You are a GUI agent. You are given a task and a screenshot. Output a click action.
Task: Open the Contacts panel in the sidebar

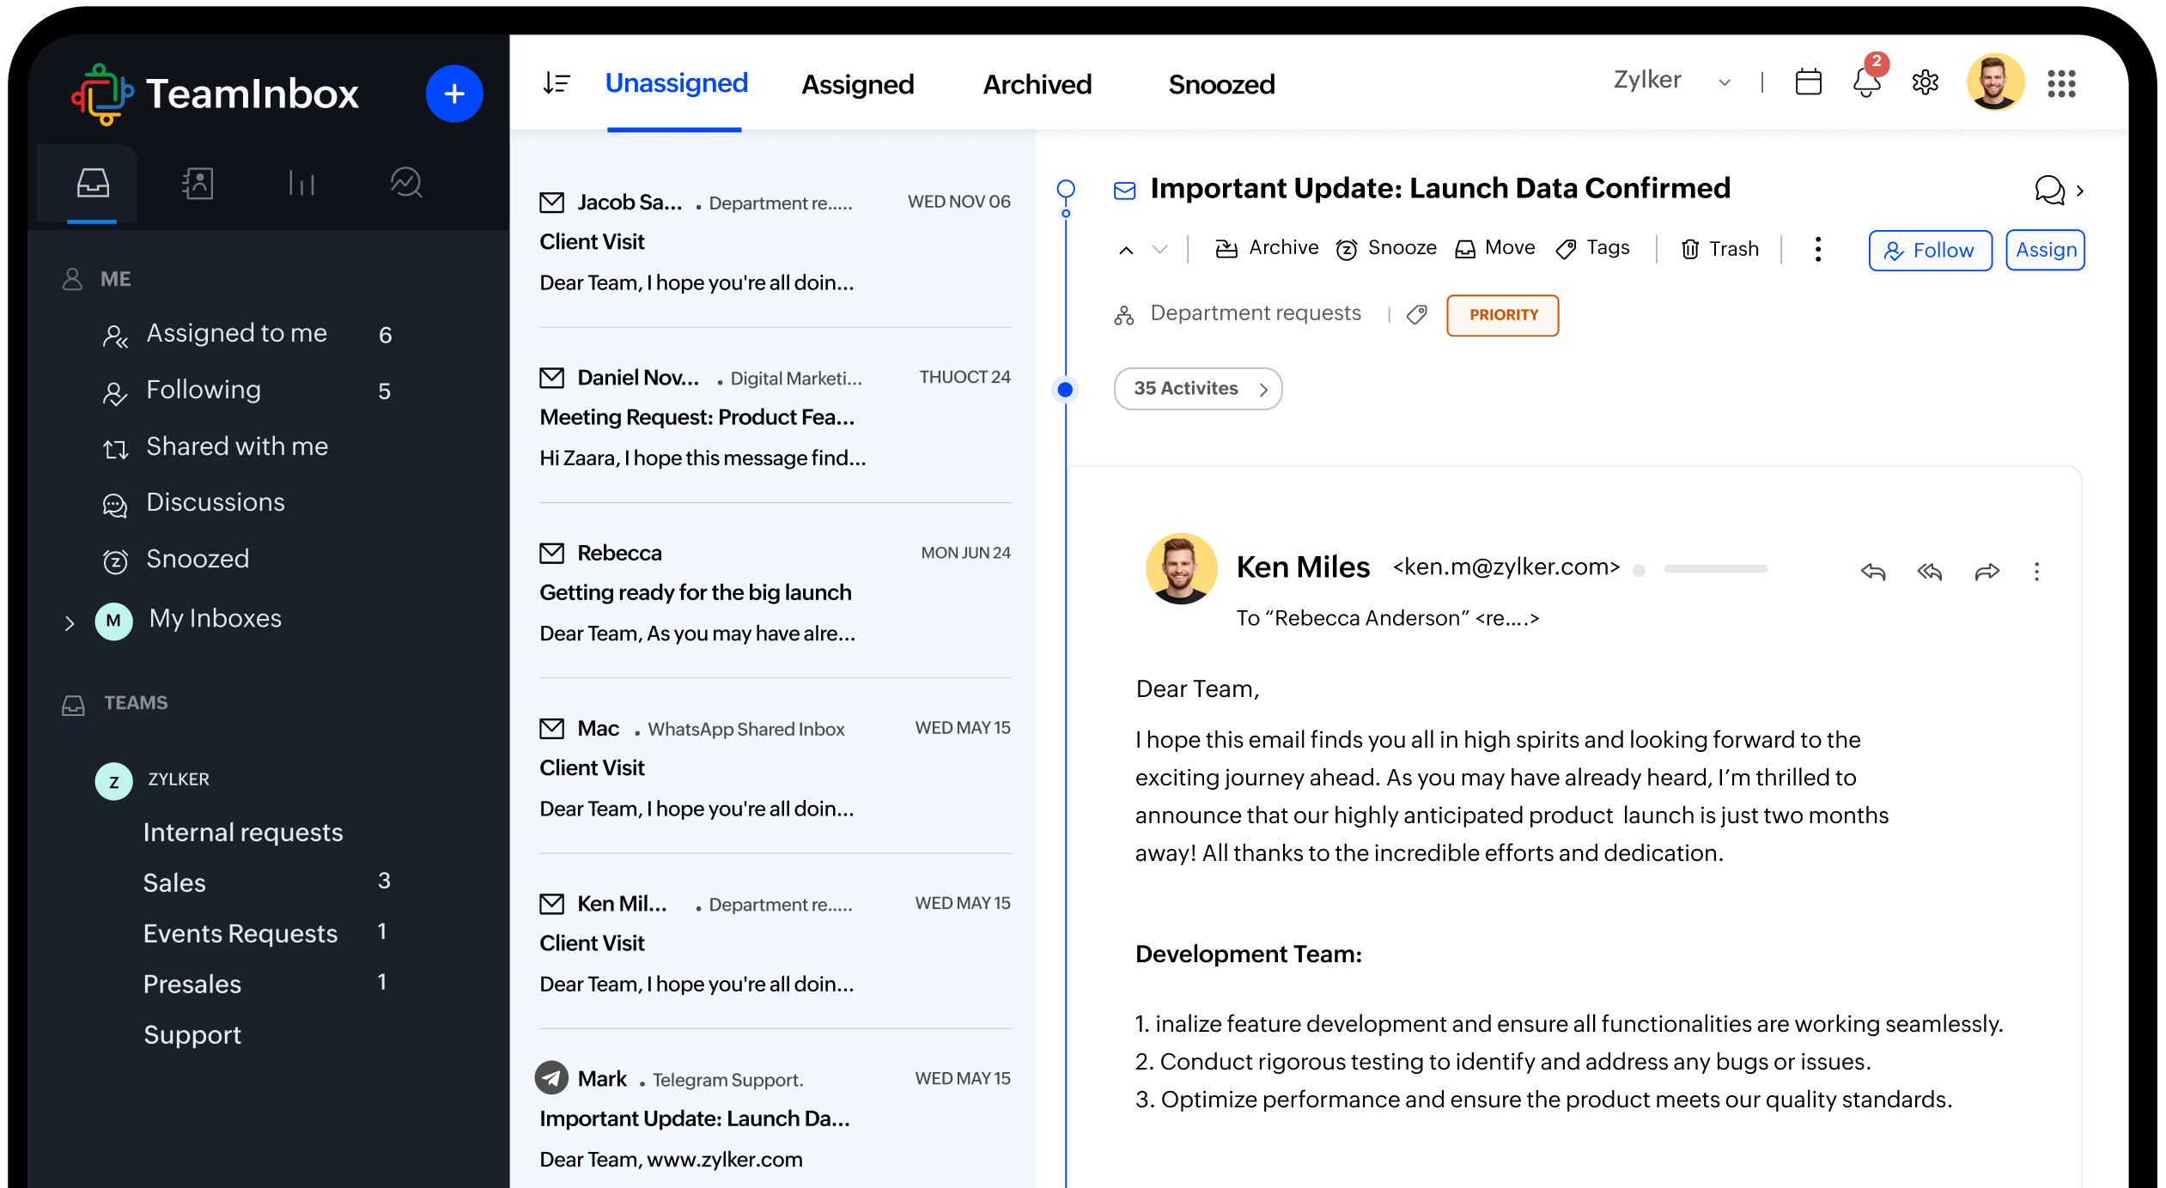point(197,183)
